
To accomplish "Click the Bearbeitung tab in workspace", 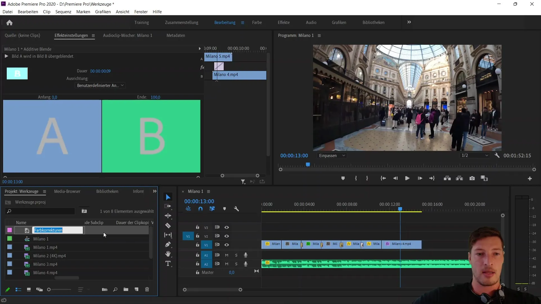I will 225,22.
